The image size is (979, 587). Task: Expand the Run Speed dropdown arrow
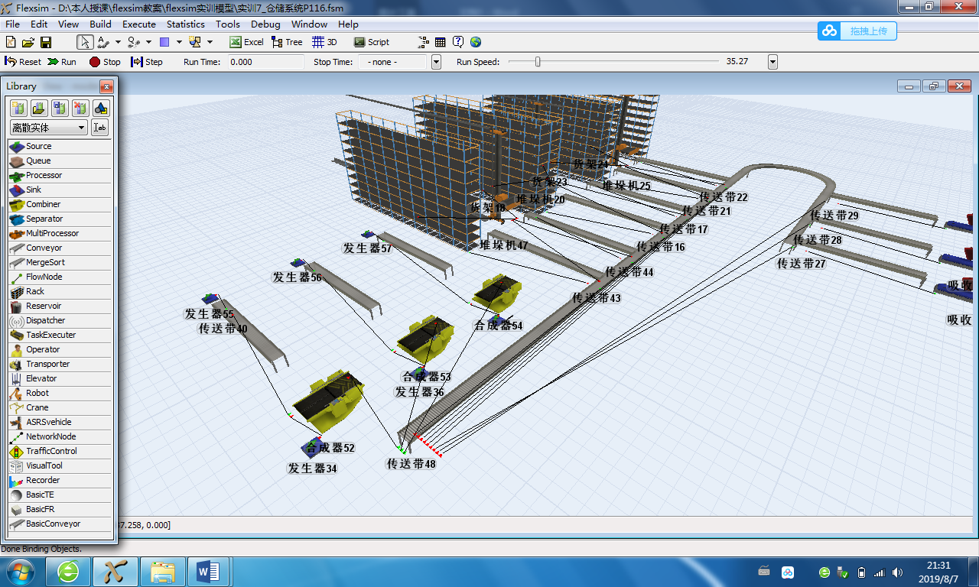(x=772, y=62)
